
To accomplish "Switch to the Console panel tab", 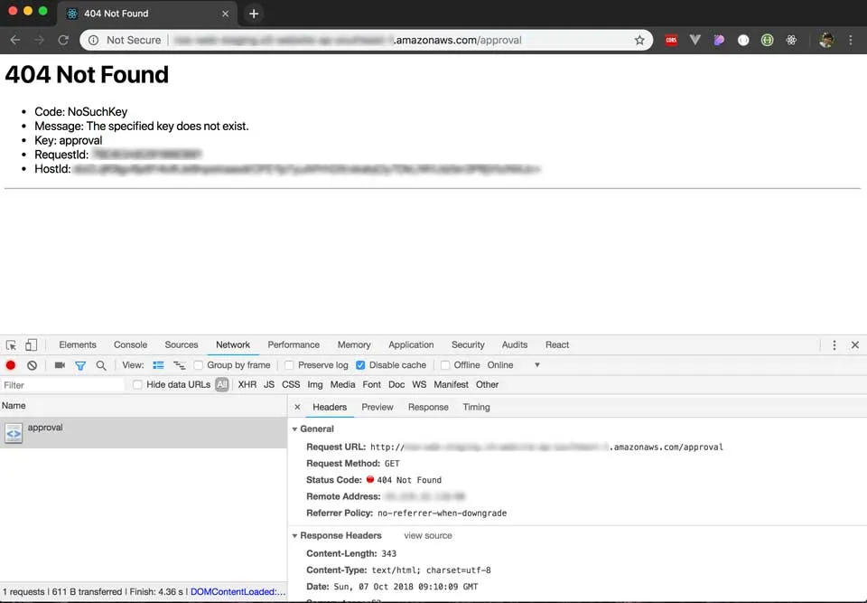I will coord(130,344).
